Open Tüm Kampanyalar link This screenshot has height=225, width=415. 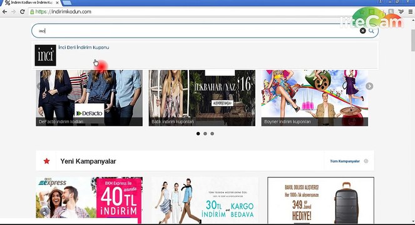point(345,161)
